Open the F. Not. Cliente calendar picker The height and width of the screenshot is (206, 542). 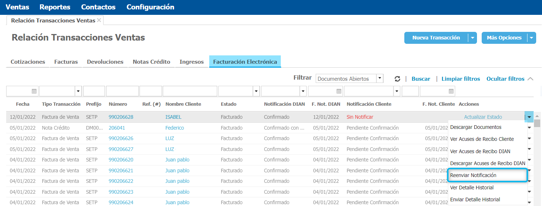(x=451, y=91)
